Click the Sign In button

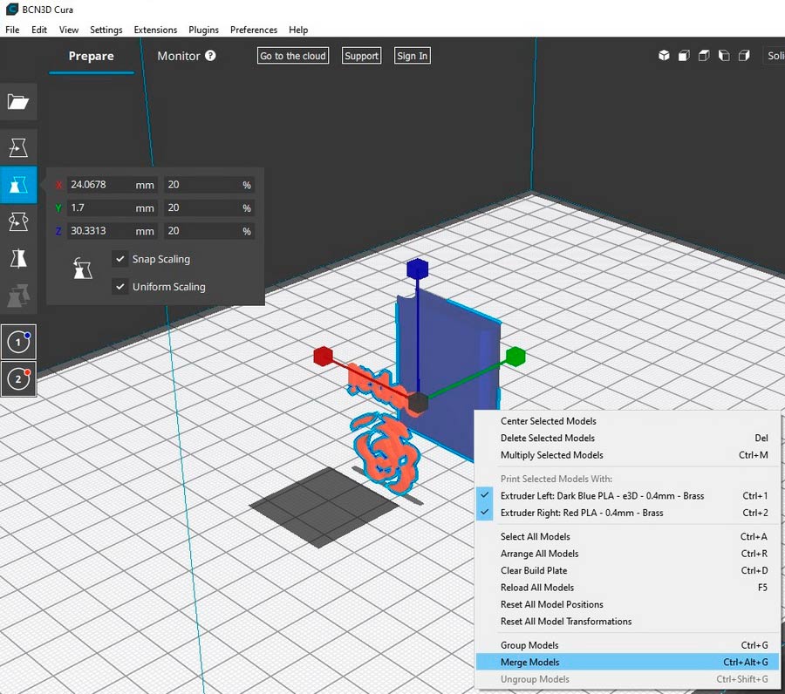pos(412,56)
